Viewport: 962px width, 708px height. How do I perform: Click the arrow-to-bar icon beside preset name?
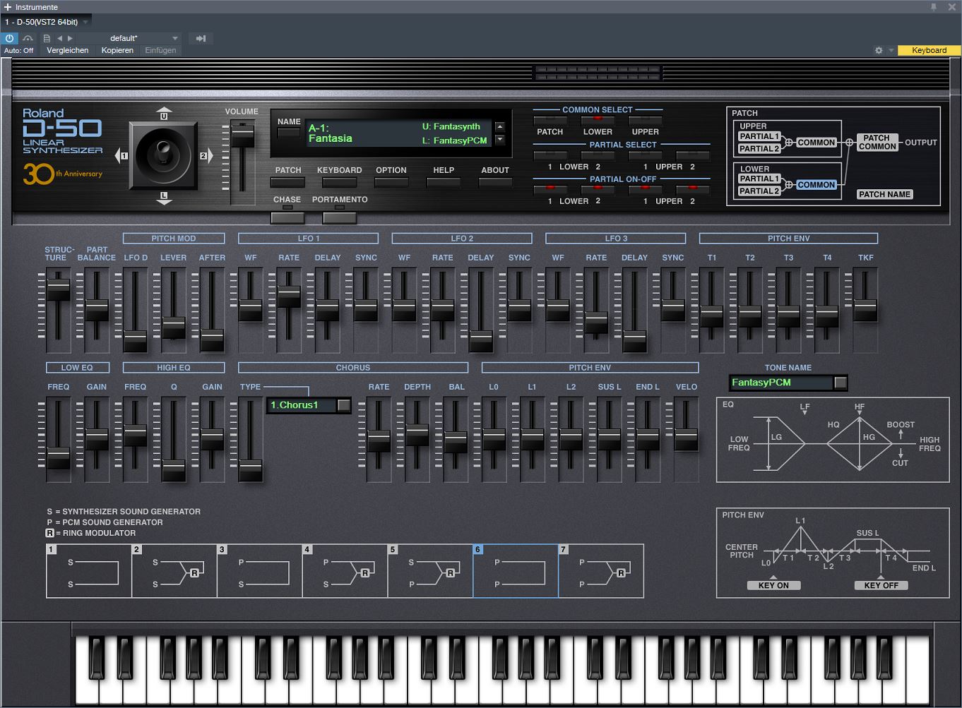pos(201,38)
